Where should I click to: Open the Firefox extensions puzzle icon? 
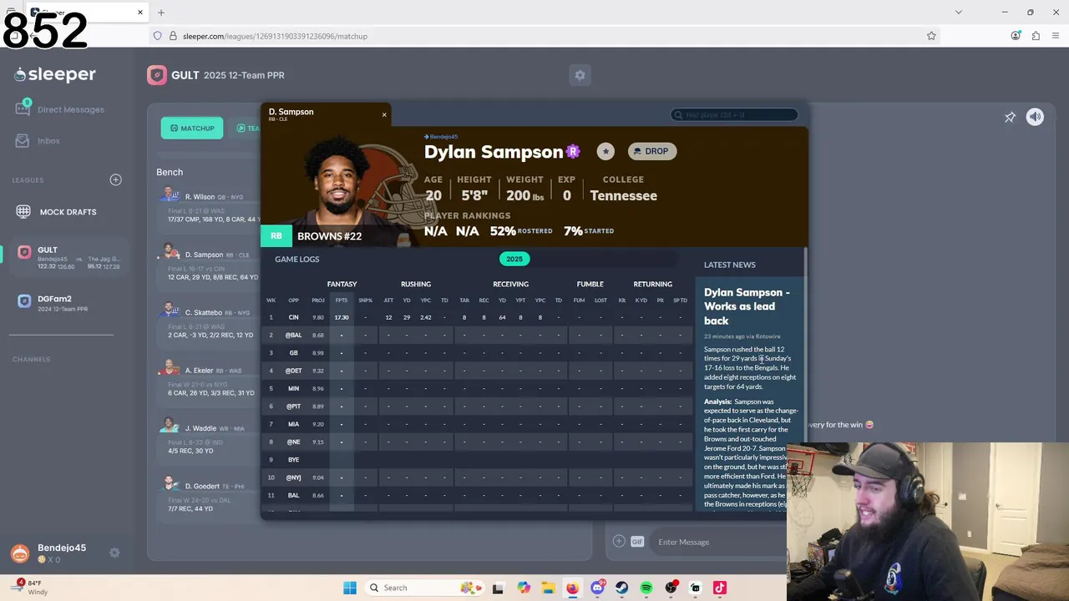point(1036,36)
